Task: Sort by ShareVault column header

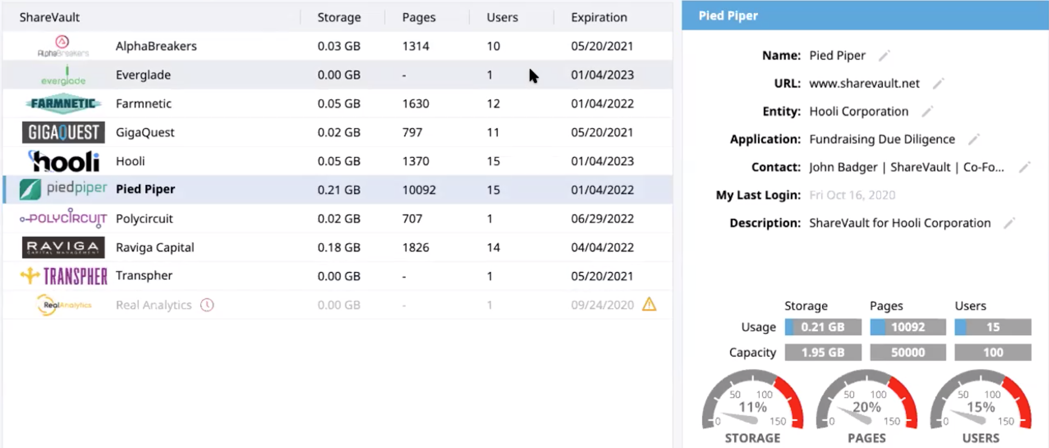Action: coord(49,17)
